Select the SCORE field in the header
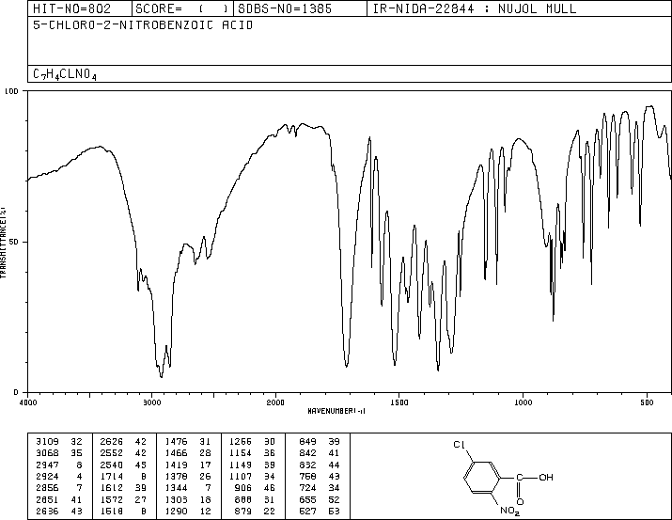 click(181, 8)
